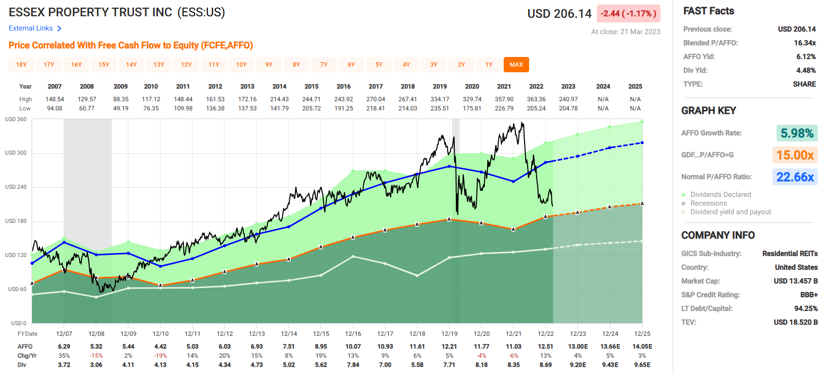Click the 2022 High value 363.36

click(536, 99)
